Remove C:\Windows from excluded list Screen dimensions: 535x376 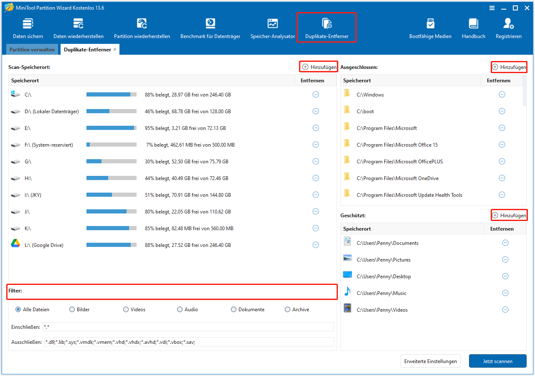tap(502, 94)
